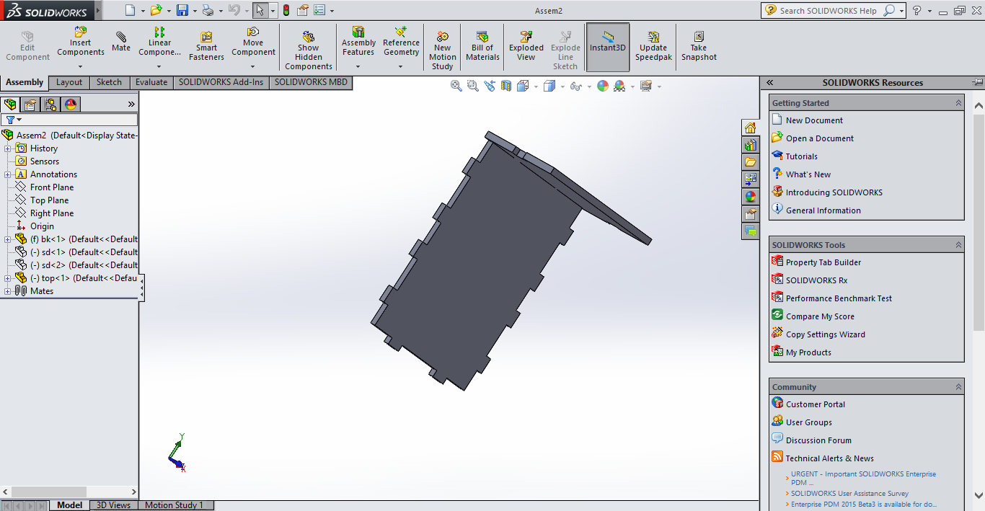Click the Insert Components tool
985x511 pixels.
point(81,42)
